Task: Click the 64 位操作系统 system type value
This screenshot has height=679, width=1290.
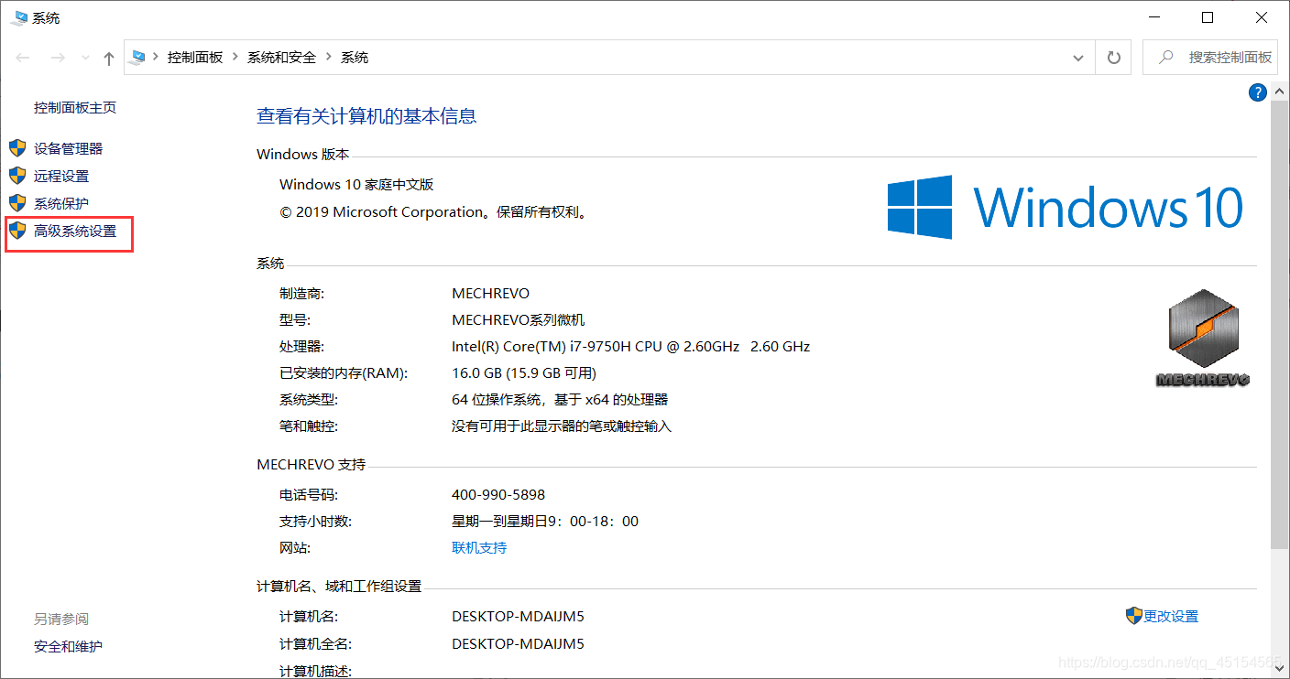Action: click(x=560, y=399)
